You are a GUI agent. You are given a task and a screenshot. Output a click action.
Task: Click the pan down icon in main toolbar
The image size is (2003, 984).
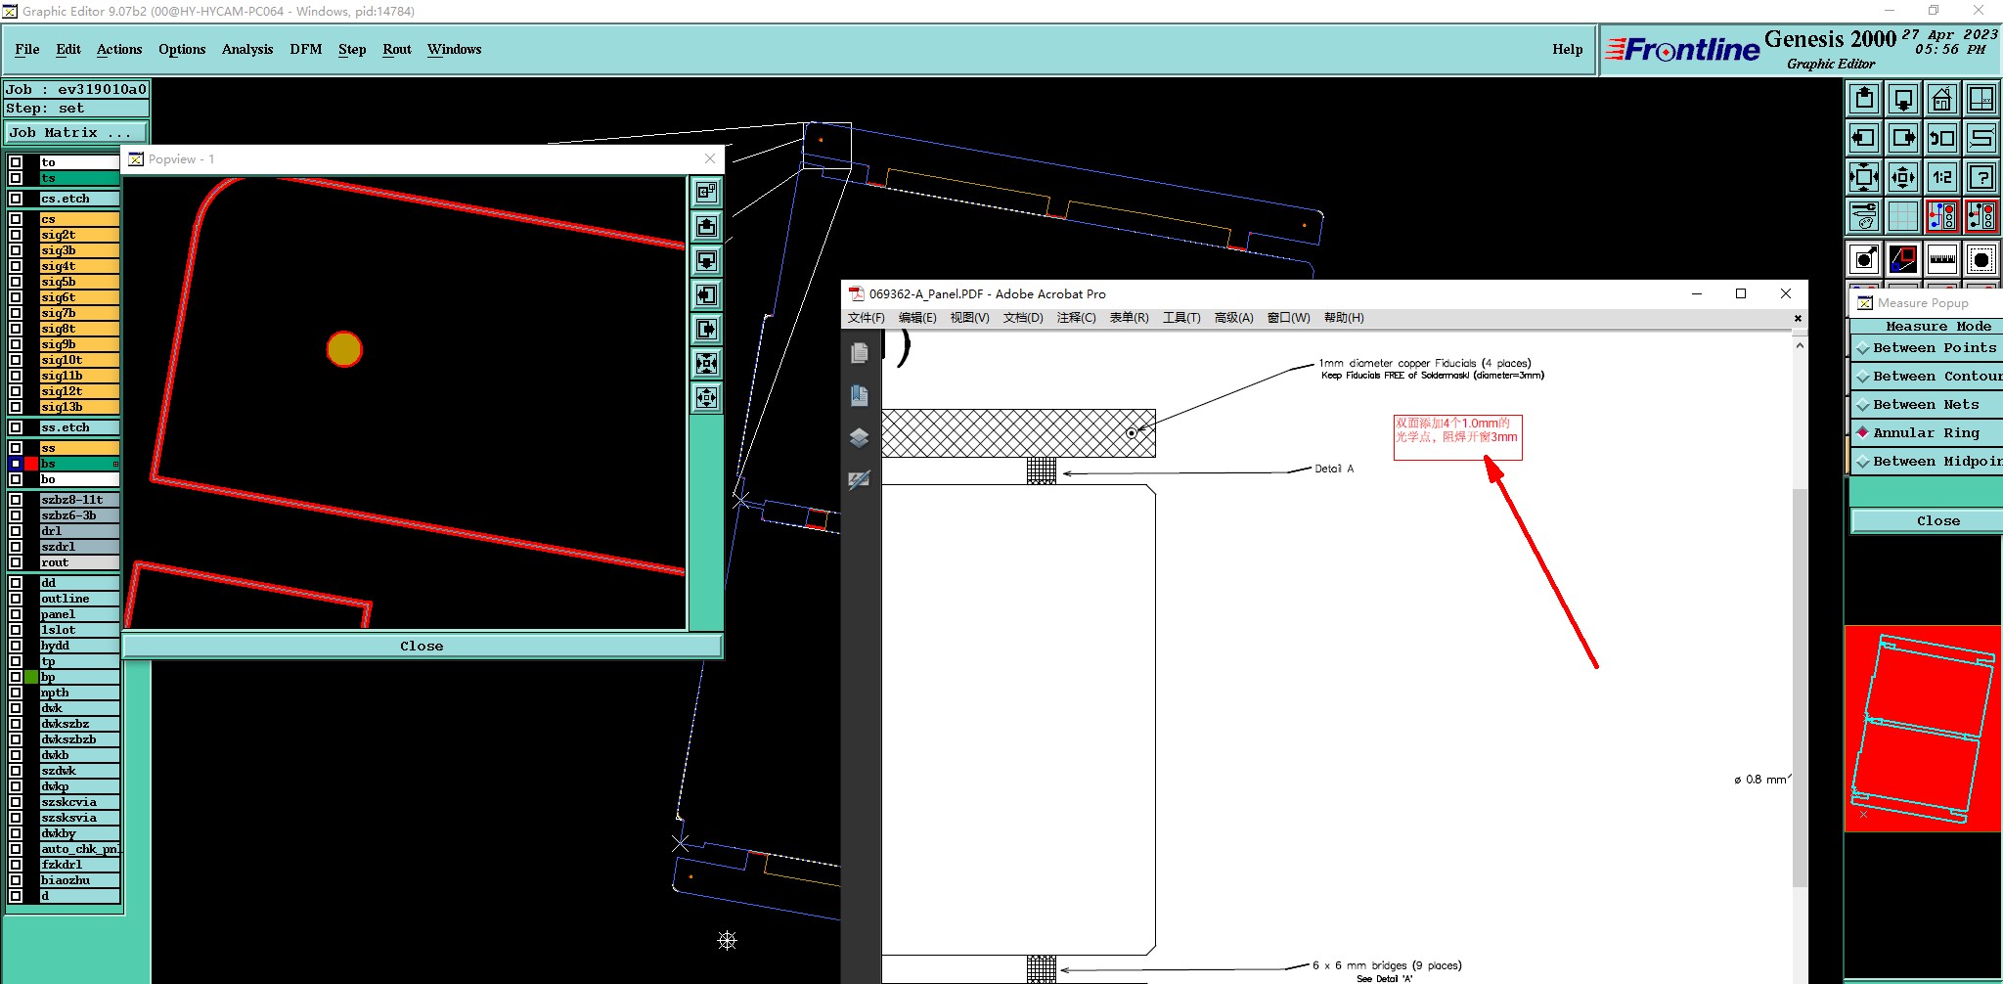1903,100
